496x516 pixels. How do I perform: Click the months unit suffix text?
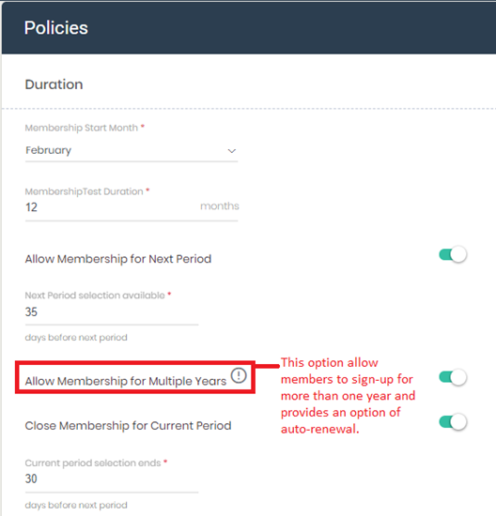[220, 206]
